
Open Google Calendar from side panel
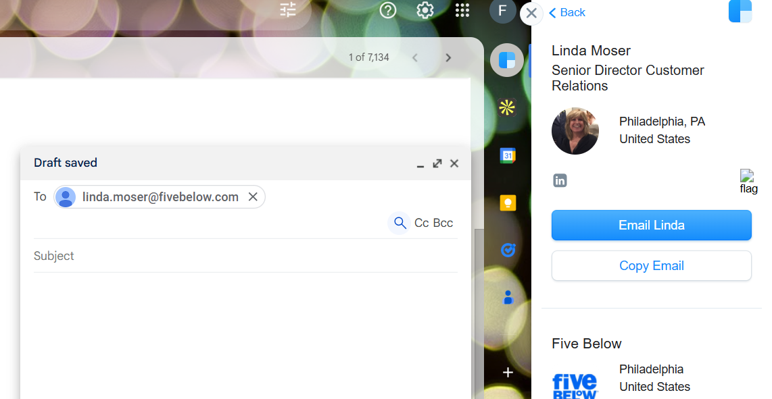click(507, 155)
